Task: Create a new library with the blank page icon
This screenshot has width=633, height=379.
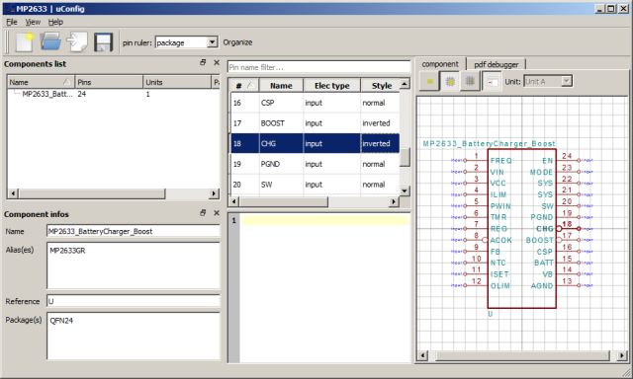Action: pos(24,41)
